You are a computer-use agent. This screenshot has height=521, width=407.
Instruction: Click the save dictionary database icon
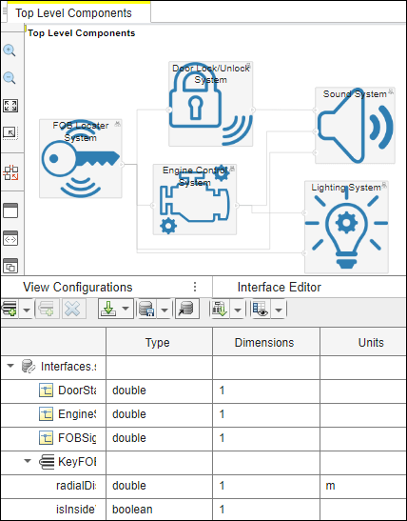[x=146, y=309]
